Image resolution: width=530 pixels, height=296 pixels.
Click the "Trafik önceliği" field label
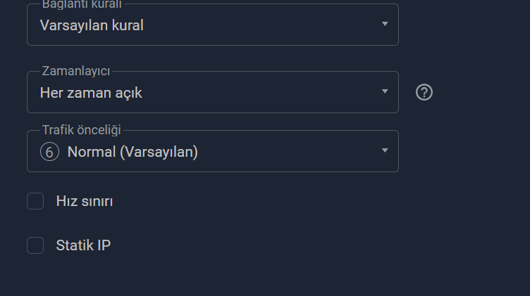(82, 130)
